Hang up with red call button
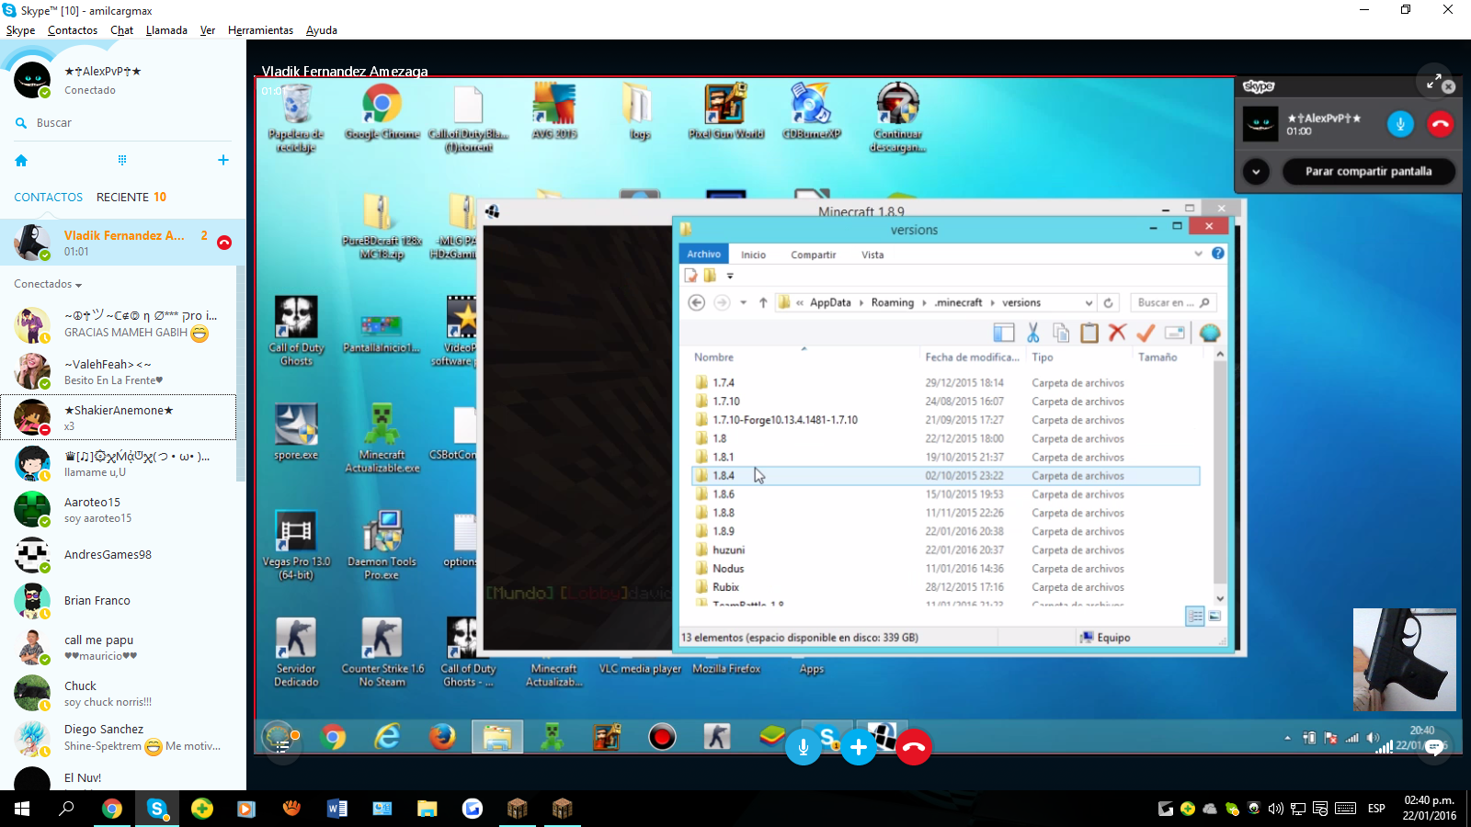The image size is (1471, 827). tap(913, 747)
